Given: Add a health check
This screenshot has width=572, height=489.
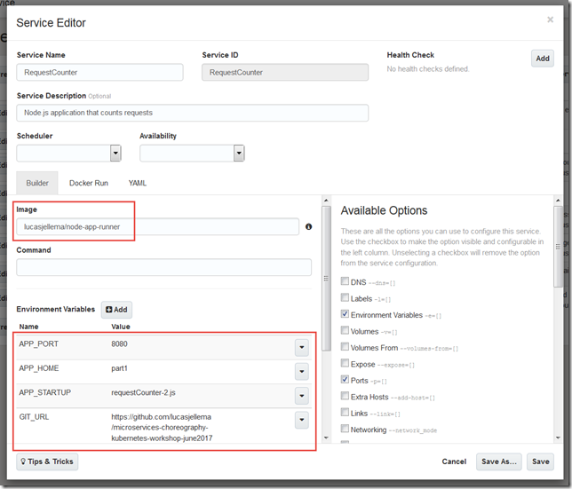Looking at the screenshot, I should 542,59.
